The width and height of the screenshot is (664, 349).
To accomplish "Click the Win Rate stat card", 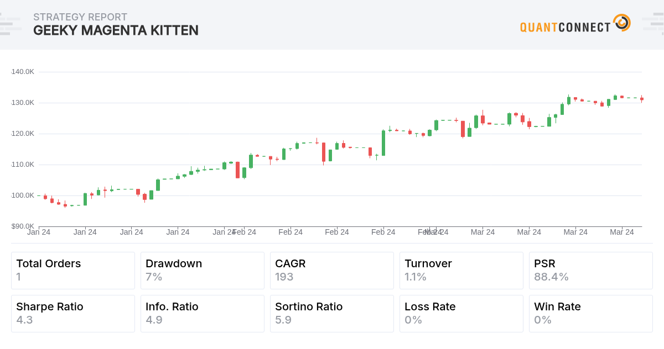I will pyautogui.click(x=591, y=314).
